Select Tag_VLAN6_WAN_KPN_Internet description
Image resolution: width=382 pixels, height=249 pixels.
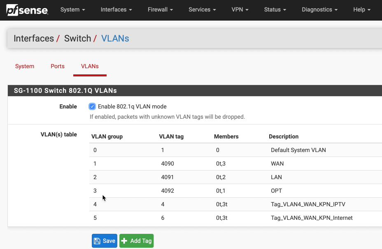pyautogui.click(x=312, y=218)
